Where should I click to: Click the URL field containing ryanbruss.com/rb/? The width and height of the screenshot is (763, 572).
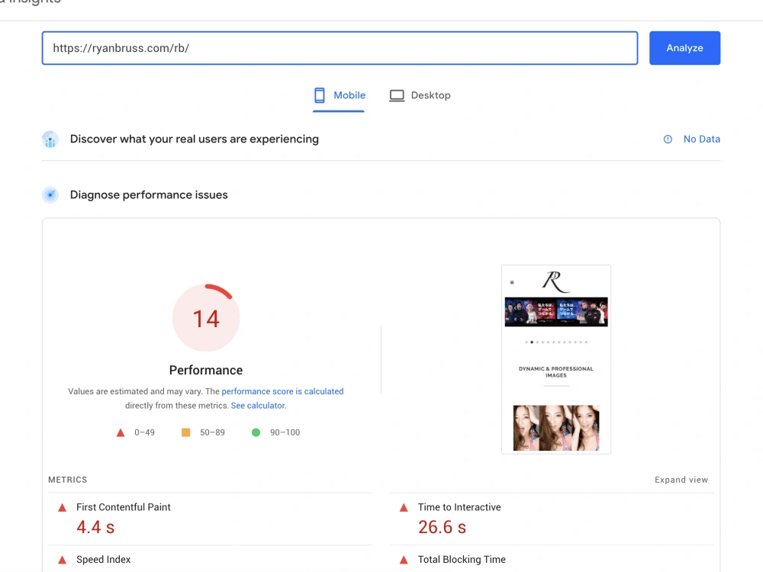pyautogui.click(x=340, y=47)
